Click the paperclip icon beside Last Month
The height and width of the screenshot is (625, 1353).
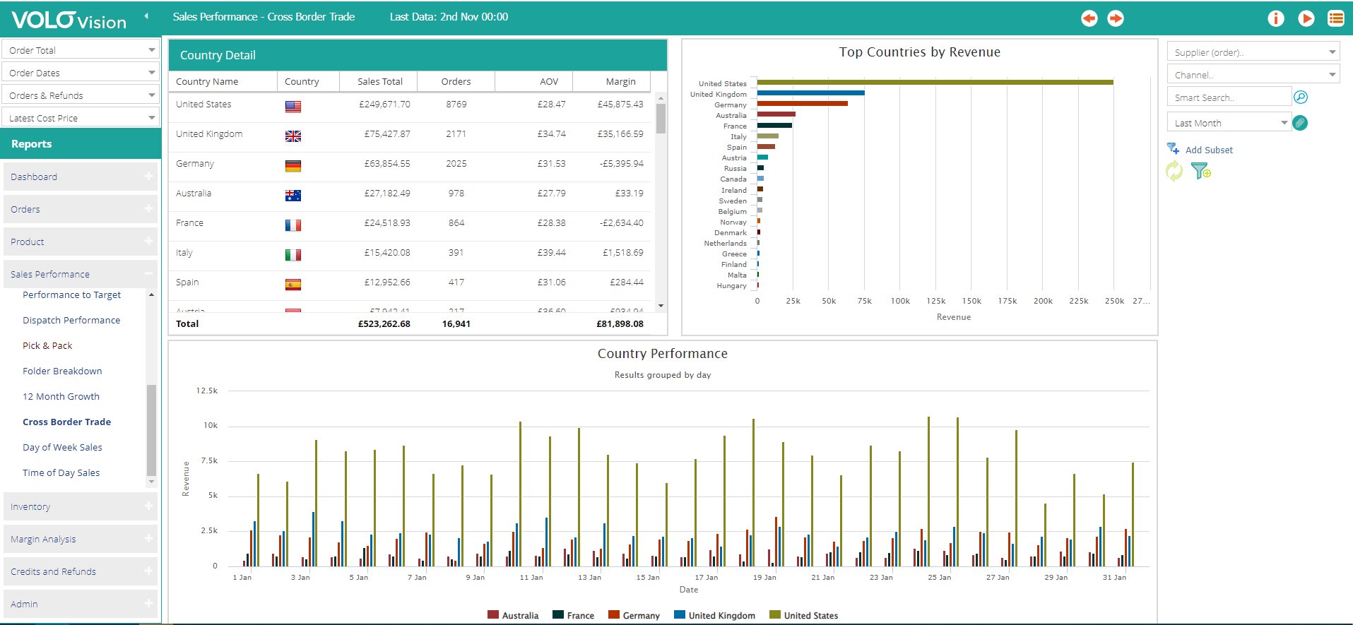[1299, 123]
